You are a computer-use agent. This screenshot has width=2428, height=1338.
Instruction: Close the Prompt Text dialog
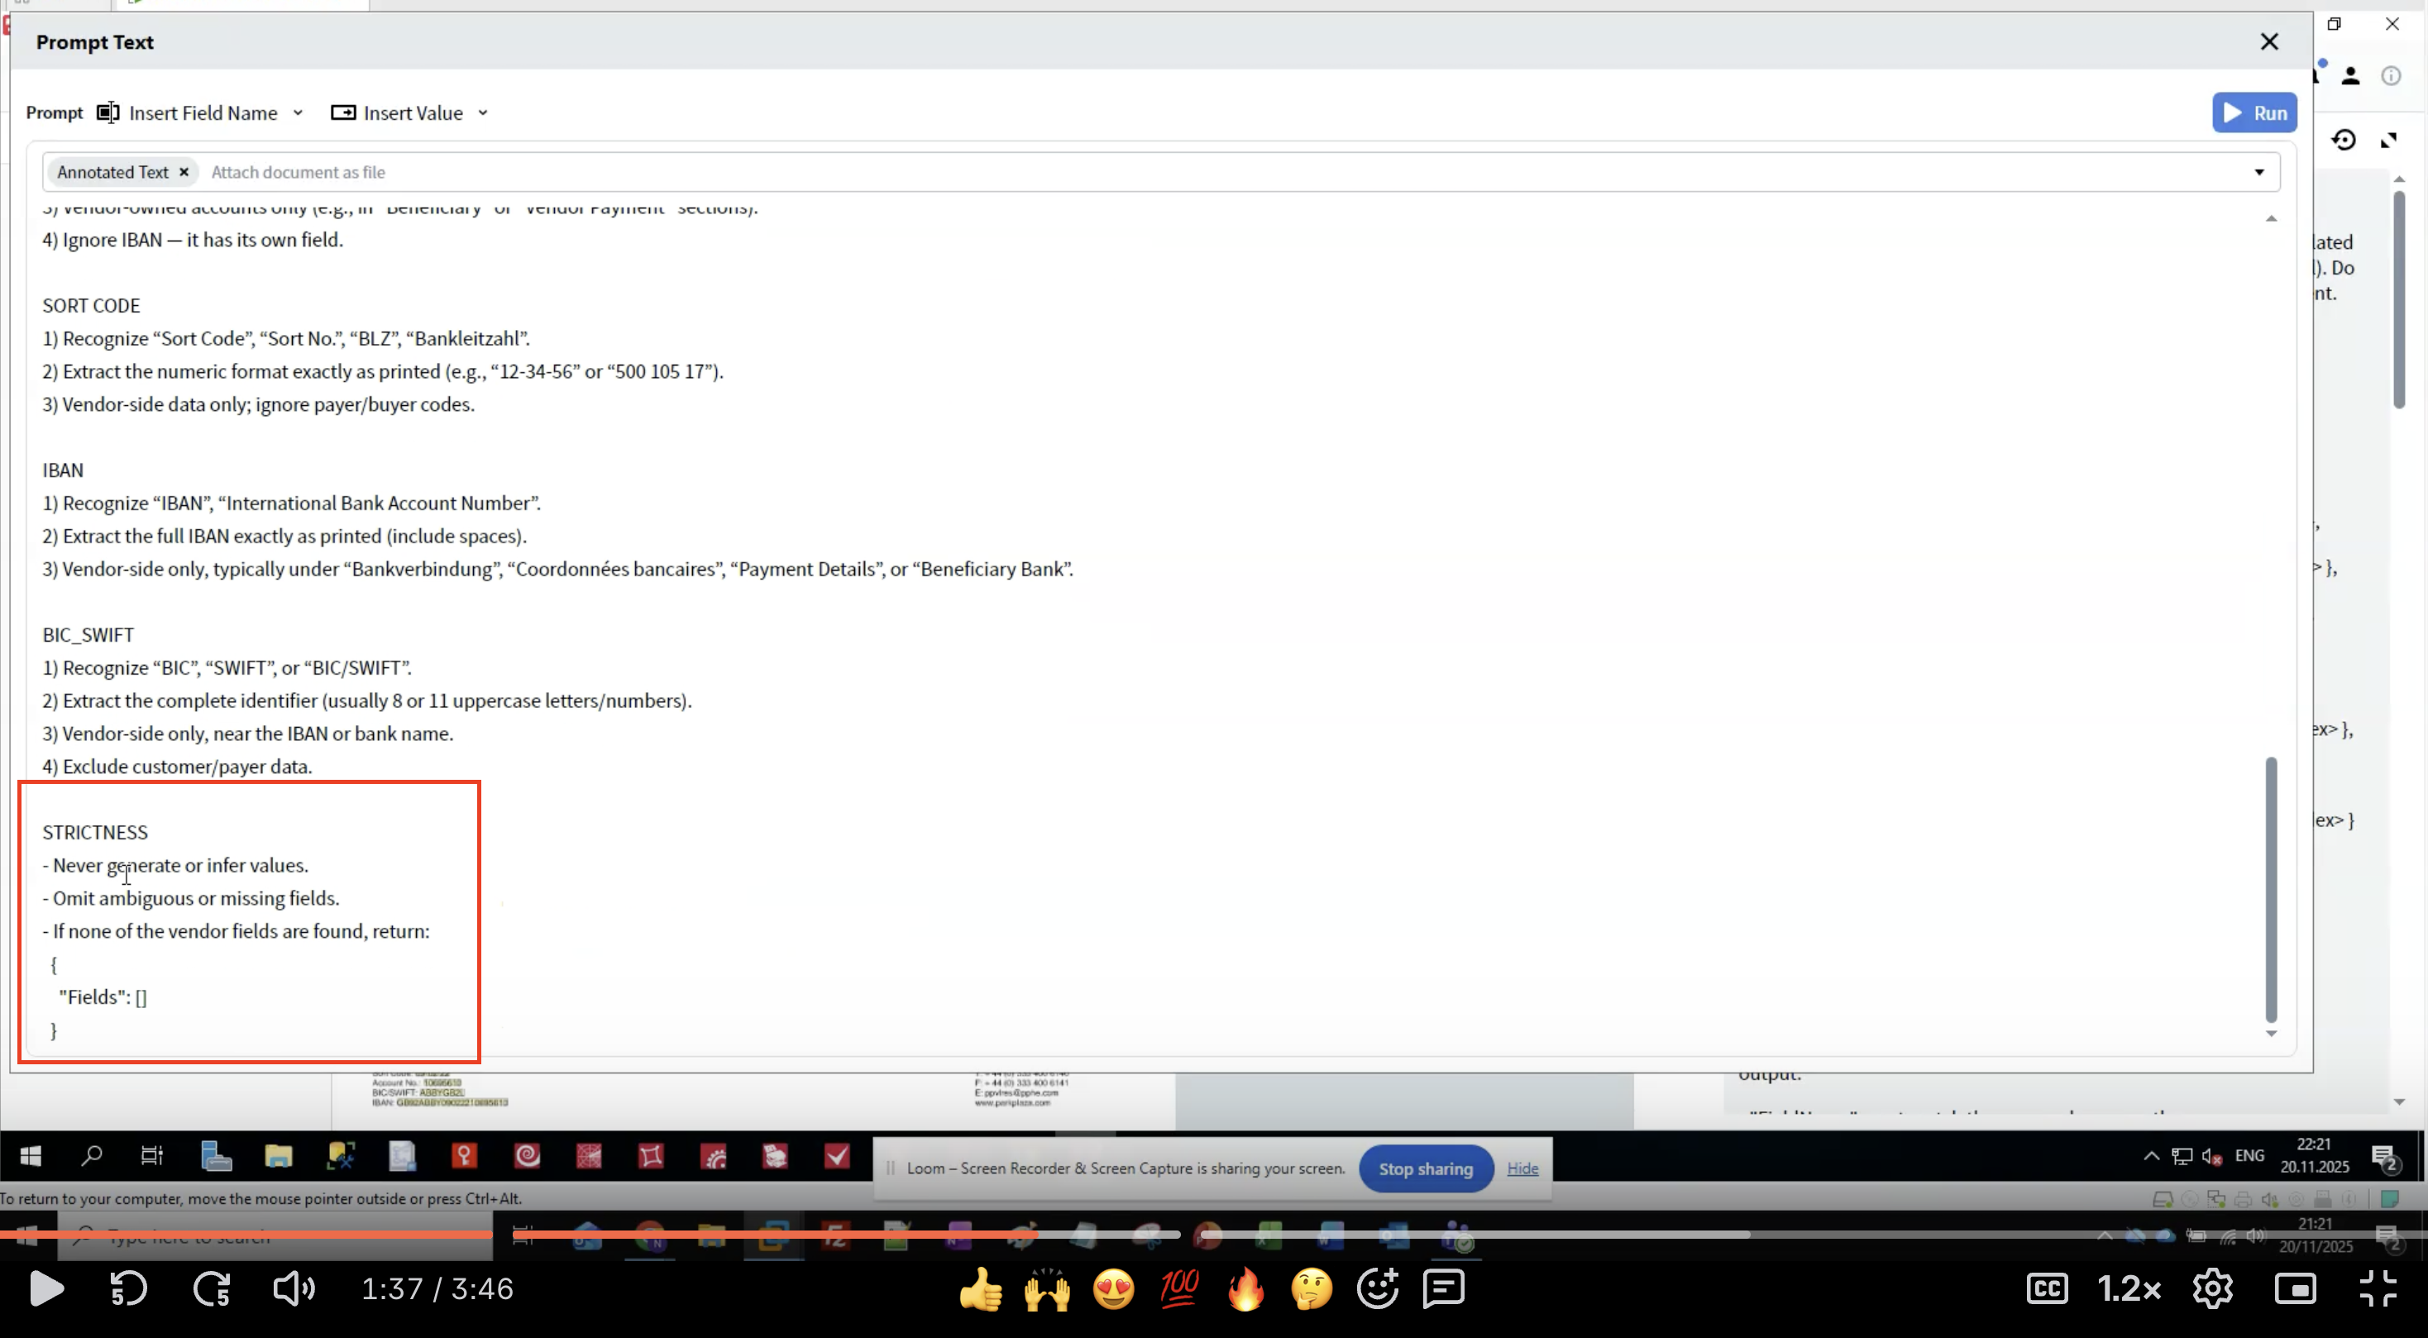coord(2268,41)
